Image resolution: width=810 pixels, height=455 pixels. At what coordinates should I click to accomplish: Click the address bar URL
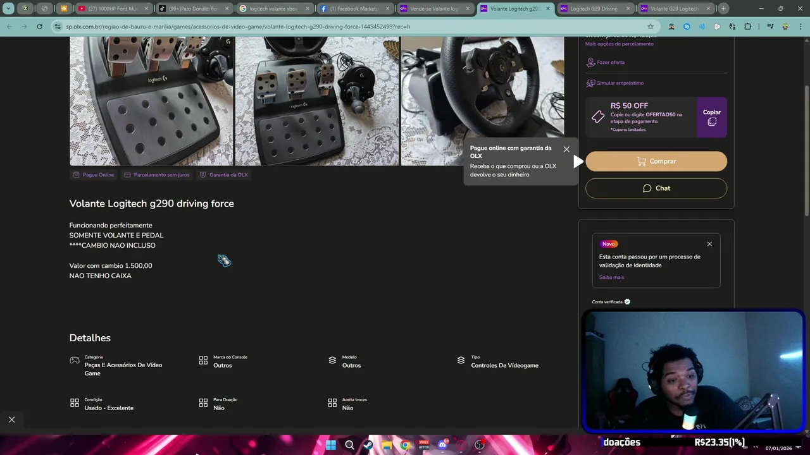239,27
